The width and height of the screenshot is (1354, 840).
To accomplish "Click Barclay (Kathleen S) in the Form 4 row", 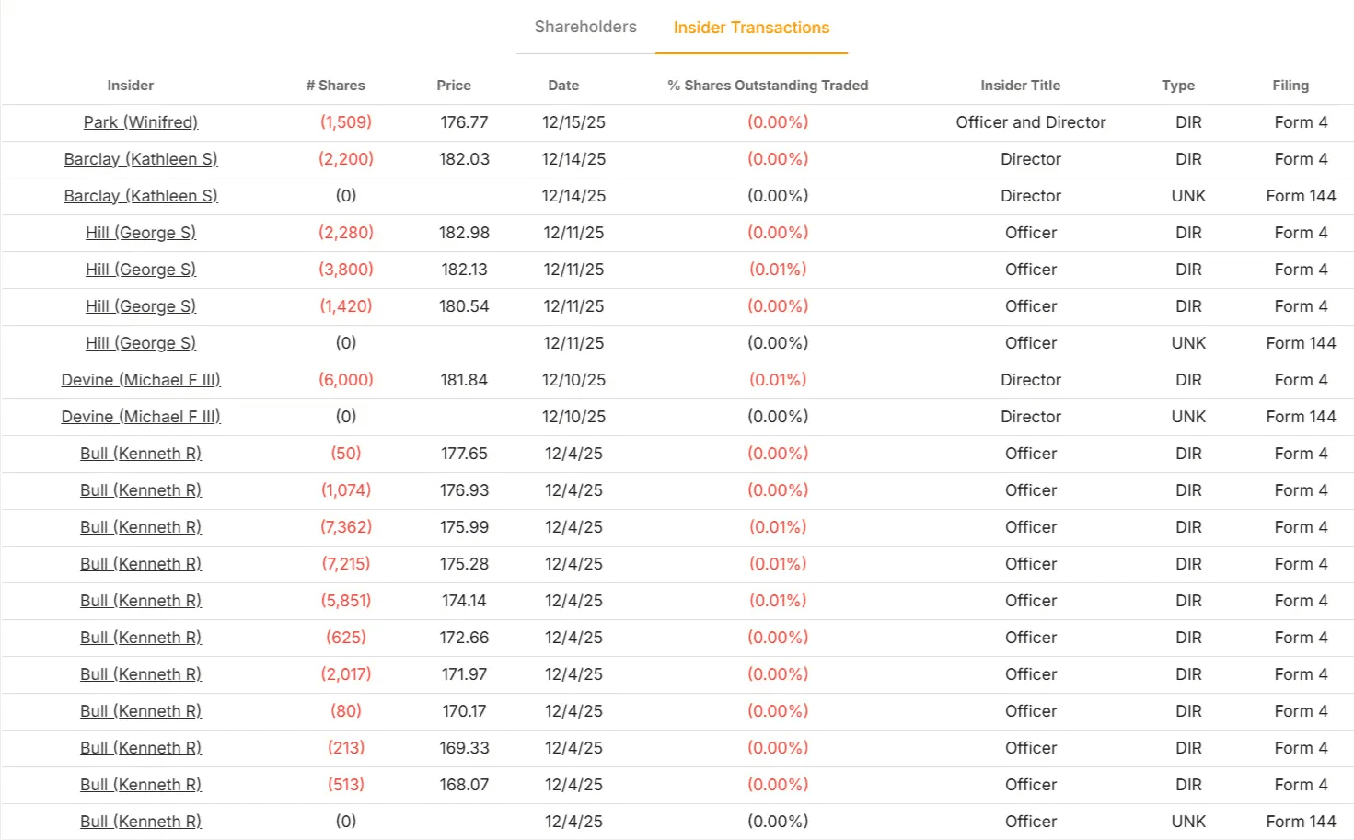I will (141, 159).
